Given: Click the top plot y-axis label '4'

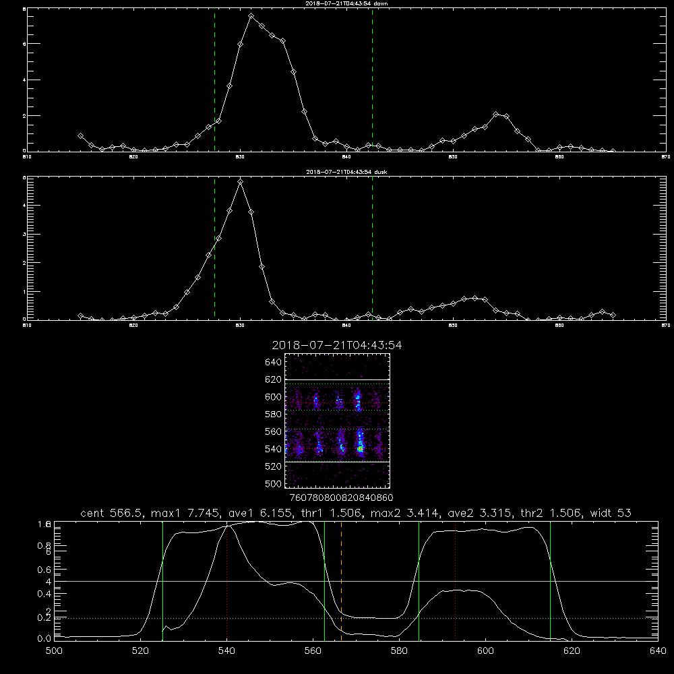Looking at the screenshot, I should coord(24,80).
